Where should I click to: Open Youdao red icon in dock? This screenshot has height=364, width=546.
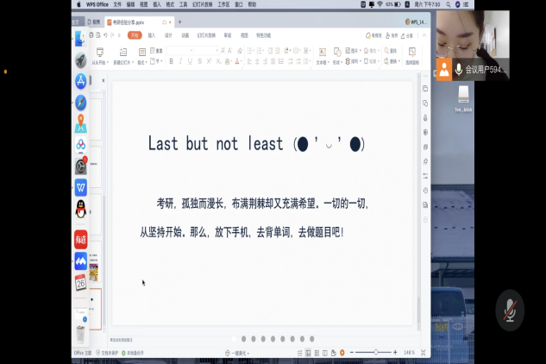[81, 239]
